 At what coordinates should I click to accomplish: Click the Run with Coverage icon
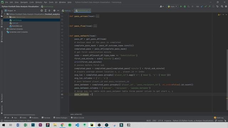click(188, 6)
